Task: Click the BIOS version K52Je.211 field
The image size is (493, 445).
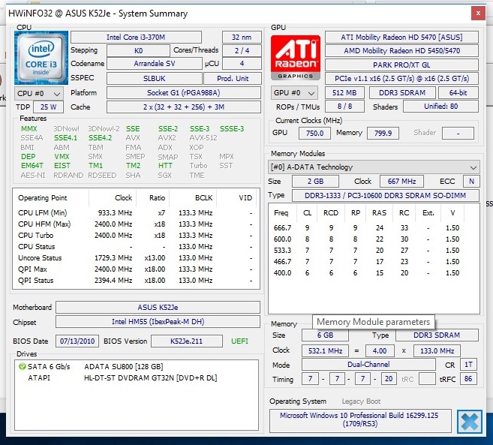Action: [186, 341]
